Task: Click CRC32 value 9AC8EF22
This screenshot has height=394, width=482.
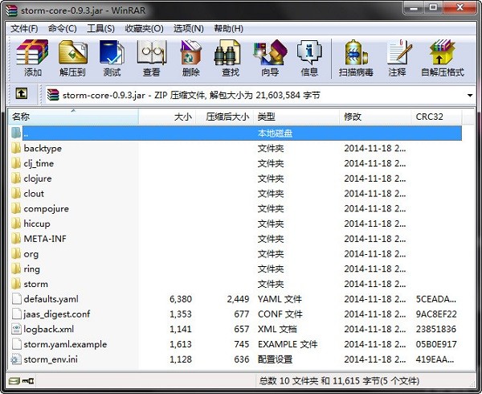Action: coord(436,314)
